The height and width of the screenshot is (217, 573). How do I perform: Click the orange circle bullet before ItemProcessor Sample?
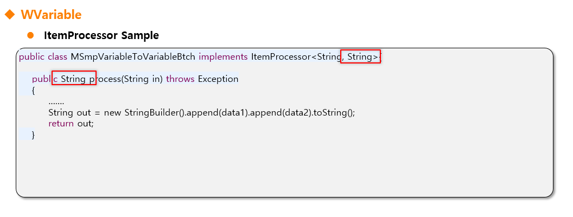click(31, 35)
